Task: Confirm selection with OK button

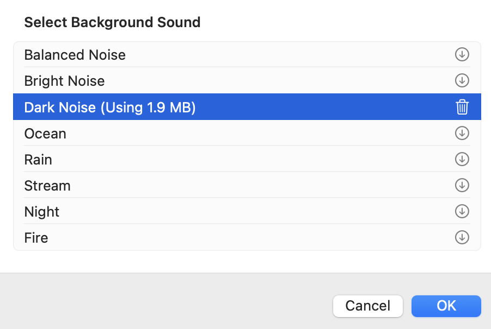Action: coord(446,306)
